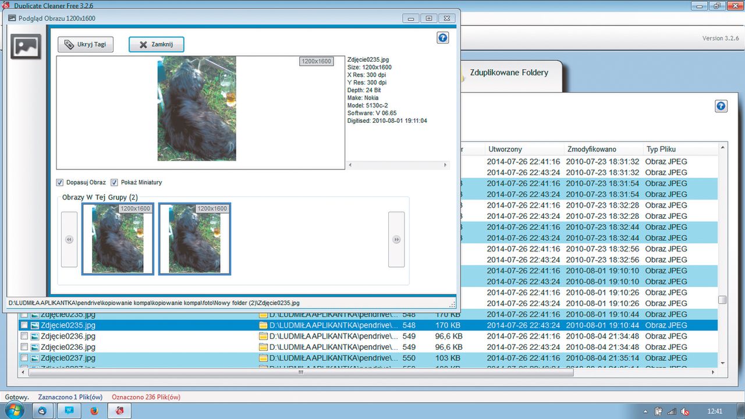
Task: Click the file list vertical scrollbar thumb
Action: [722, 300]
